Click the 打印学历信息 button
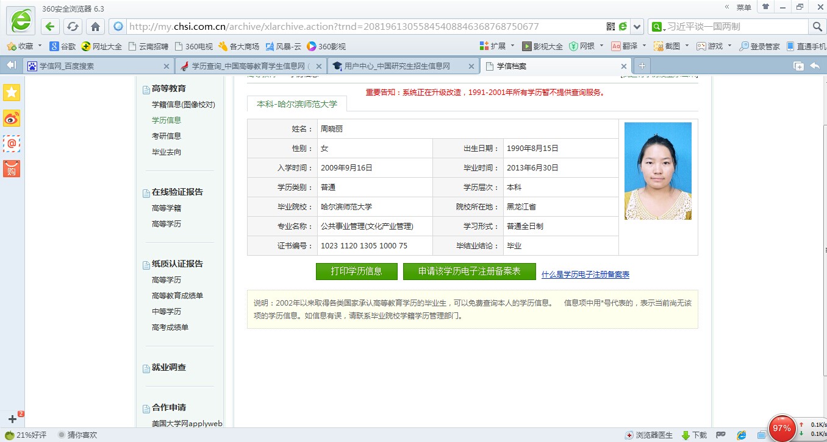827x442 pixels. tap(356, 272)
